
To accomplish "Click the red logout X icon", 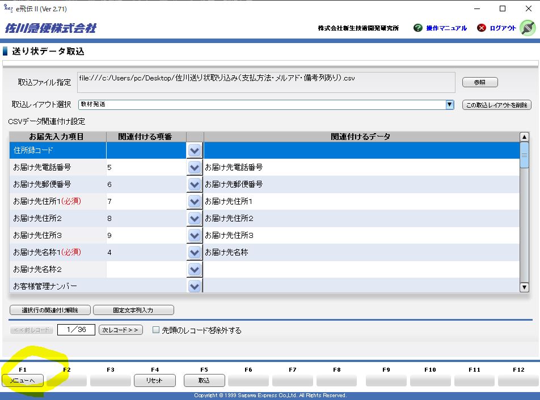I will [482, 28].
